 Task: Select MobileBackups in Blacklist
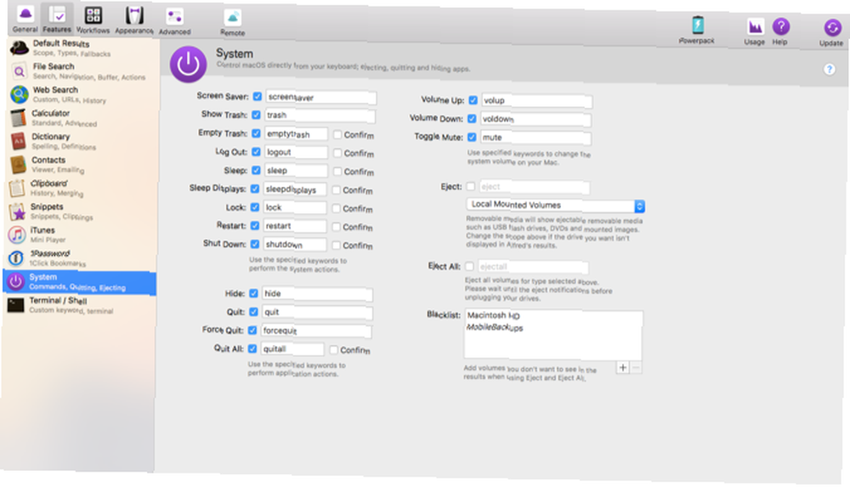pyautogui.click(x=495, y=327)
